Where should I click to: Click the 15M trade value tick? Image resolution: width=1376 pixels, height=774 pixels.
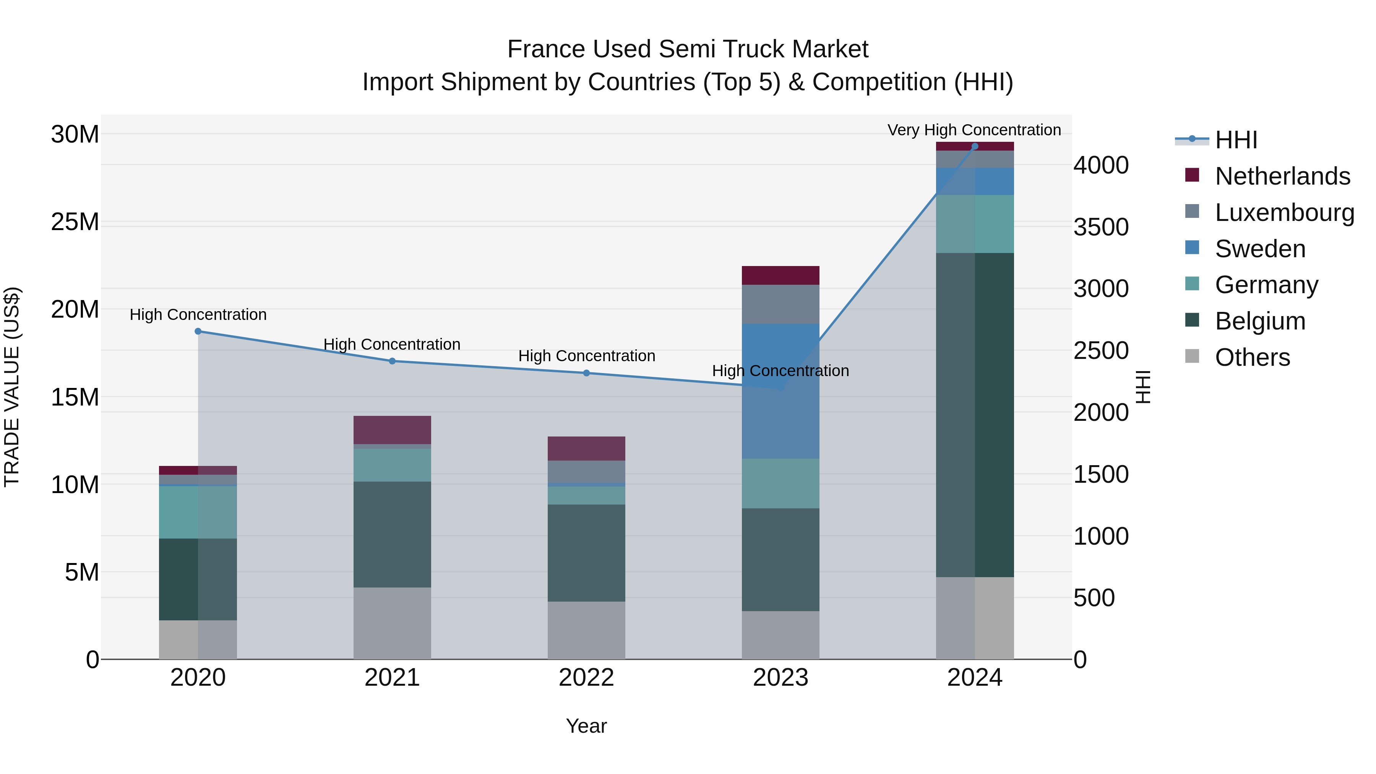click(75, 397)
